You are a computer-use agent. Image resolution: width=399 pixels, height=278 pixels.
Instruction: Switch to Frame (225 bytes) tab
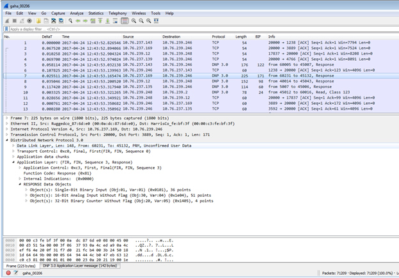pos(21,266)
